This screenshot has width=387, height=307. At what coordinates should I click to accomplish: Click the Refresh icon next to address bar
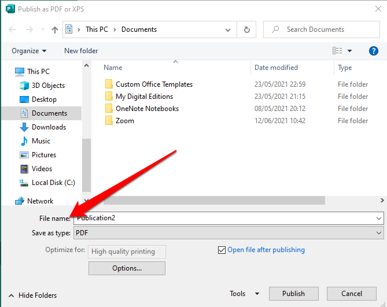(x=247, y=29)
